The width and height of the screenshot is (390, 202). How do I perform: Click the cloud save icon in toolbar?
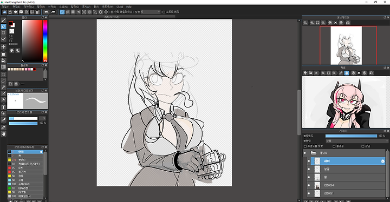4,12
